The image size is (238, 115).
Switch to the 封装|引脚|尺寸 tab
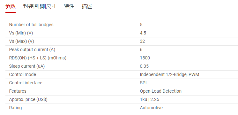coord(40,6)
